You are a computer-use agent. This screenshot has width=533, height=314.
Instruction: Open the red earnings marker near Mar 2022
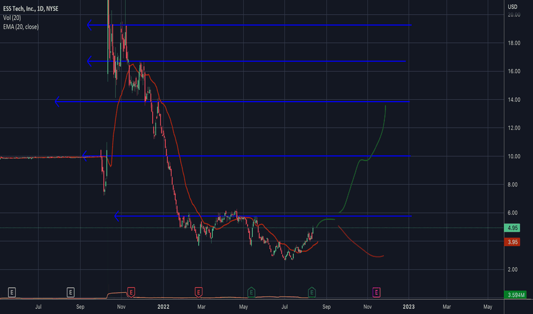click(198, 292)
